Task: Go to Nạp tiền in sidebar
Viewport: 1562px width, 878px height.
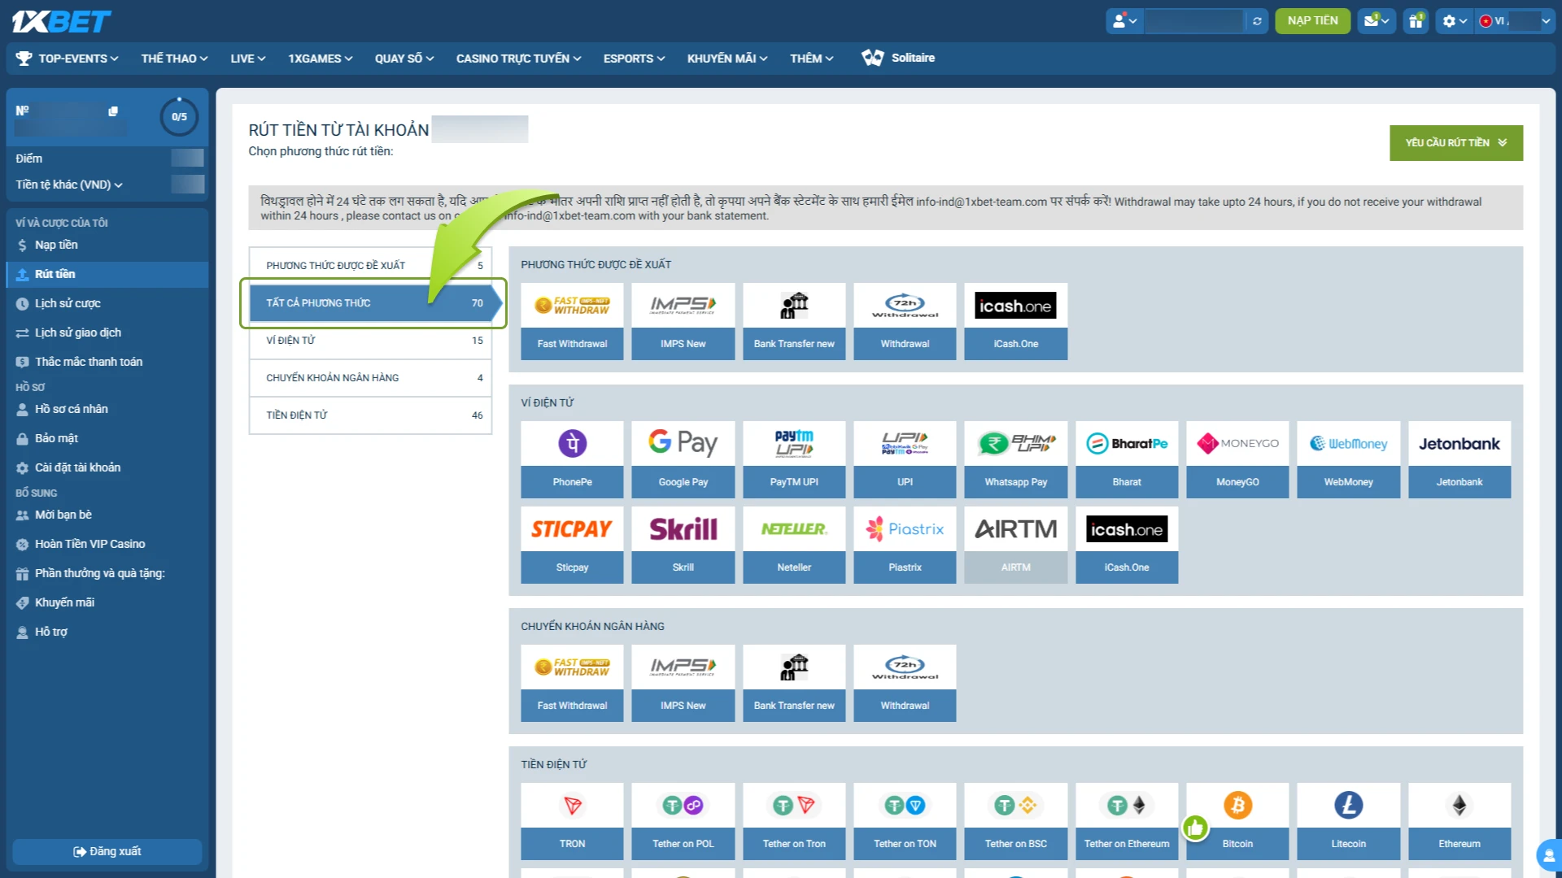Action: coord(107,245)
